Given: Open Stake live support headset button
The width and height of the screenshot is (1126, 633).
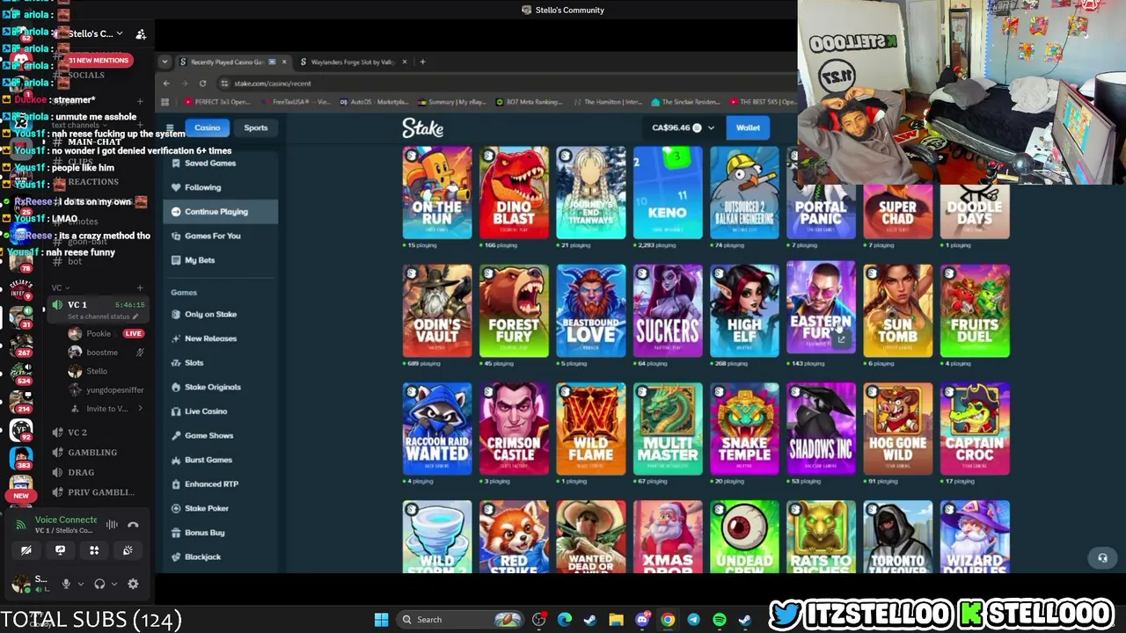Looking at the screenshot, I should 1102,557.
